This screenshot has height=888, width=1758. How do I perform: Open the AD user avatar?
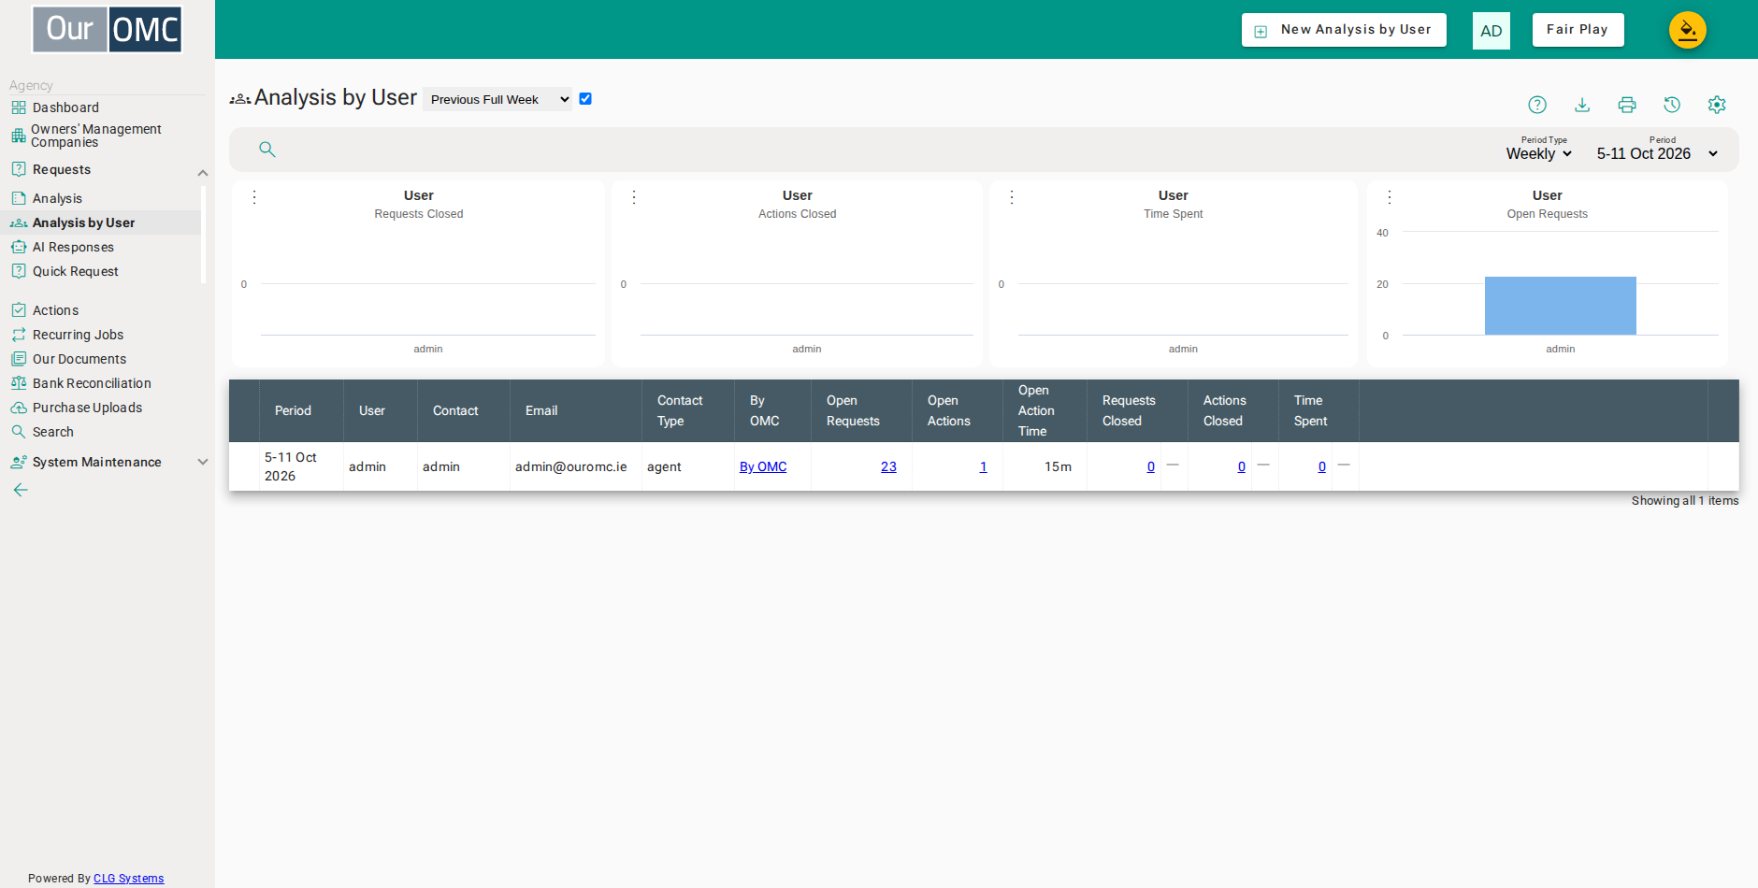point(1491,31)
